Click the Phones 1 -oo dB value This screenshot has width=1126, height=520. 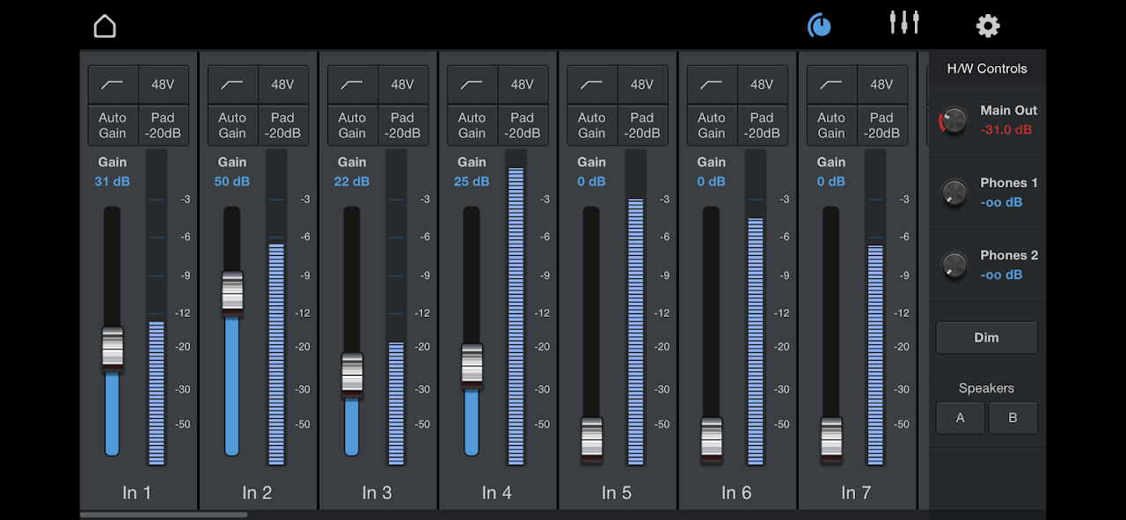[1001, 202]
